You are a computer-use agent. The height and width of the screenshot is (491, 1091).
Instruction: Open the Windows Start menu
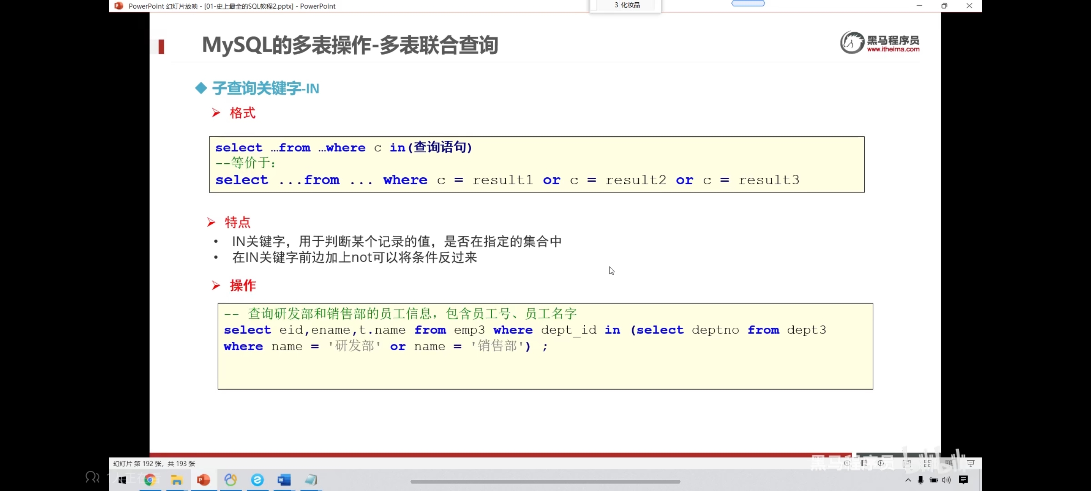(122, 480)
